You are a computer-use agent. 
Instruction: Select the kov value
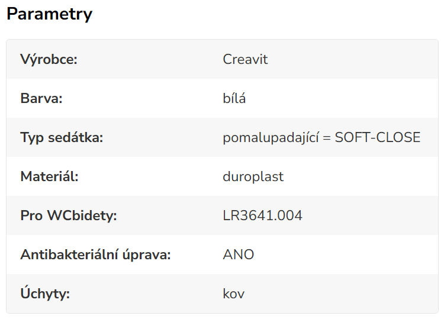[234, 294]
